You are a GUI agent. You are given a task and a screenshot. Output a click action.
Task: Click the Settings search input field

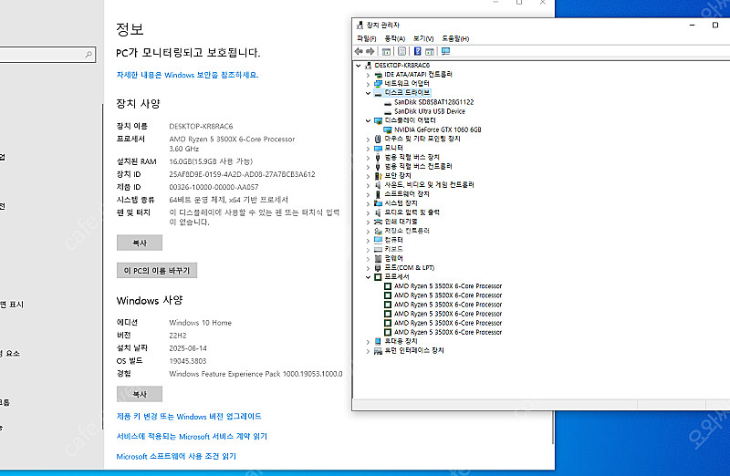point(47,55)
